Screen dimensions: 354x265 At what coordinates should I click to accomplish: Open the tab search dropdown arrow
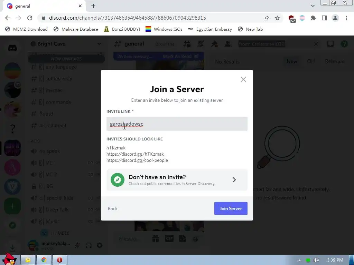coord(313,6)
